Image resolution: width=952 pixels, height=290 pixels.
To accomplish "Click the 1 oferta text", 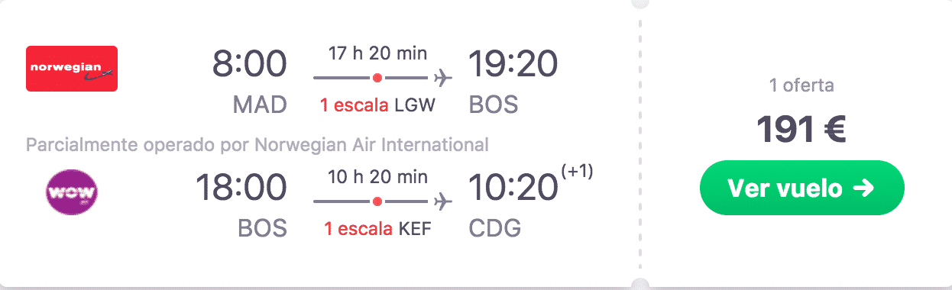I will coord(801,85).
